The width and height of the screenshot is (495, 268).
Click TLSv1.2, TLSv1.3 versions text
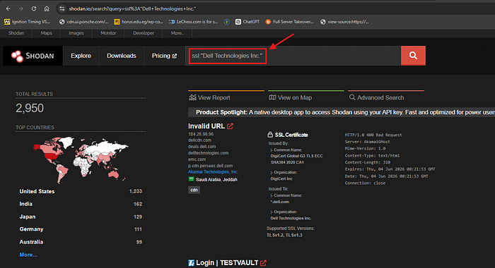(284, 236)
